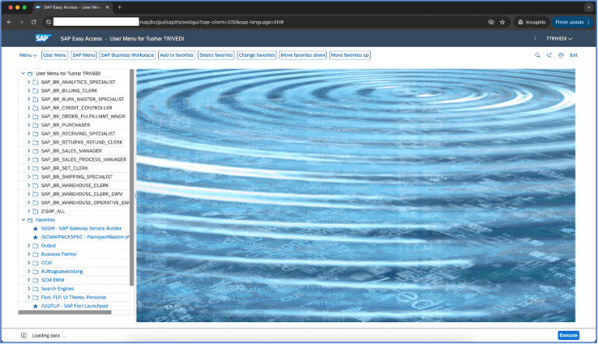This screenshot has width=598, height=344.
Task: Click the print icon beside Exit
Action: click(561, 55)
